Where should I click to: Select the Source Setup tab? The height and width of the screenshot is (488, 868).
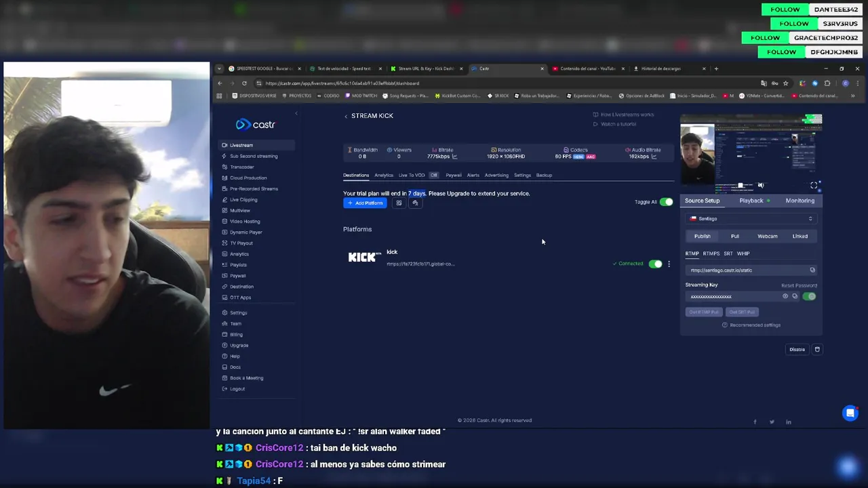click(702, 201)
